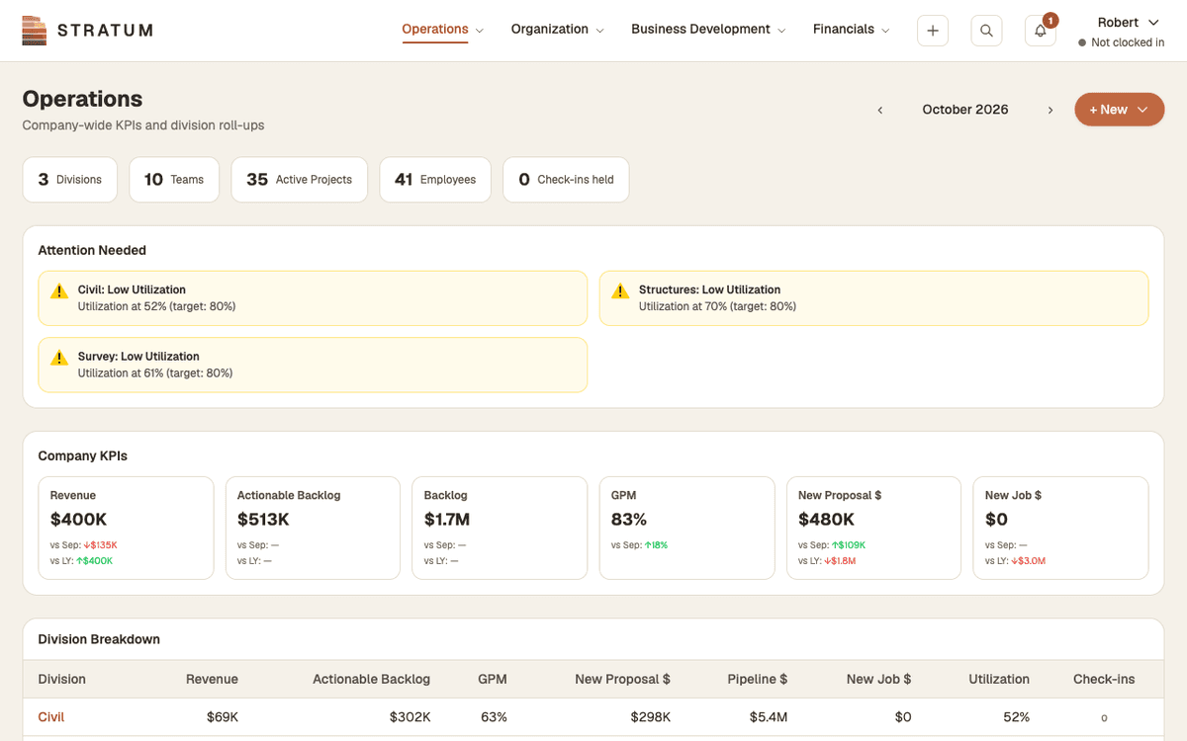This screenshot has width=1187, height=741.
Task: Click Civil row $302K backlog value
Action: 411,717
